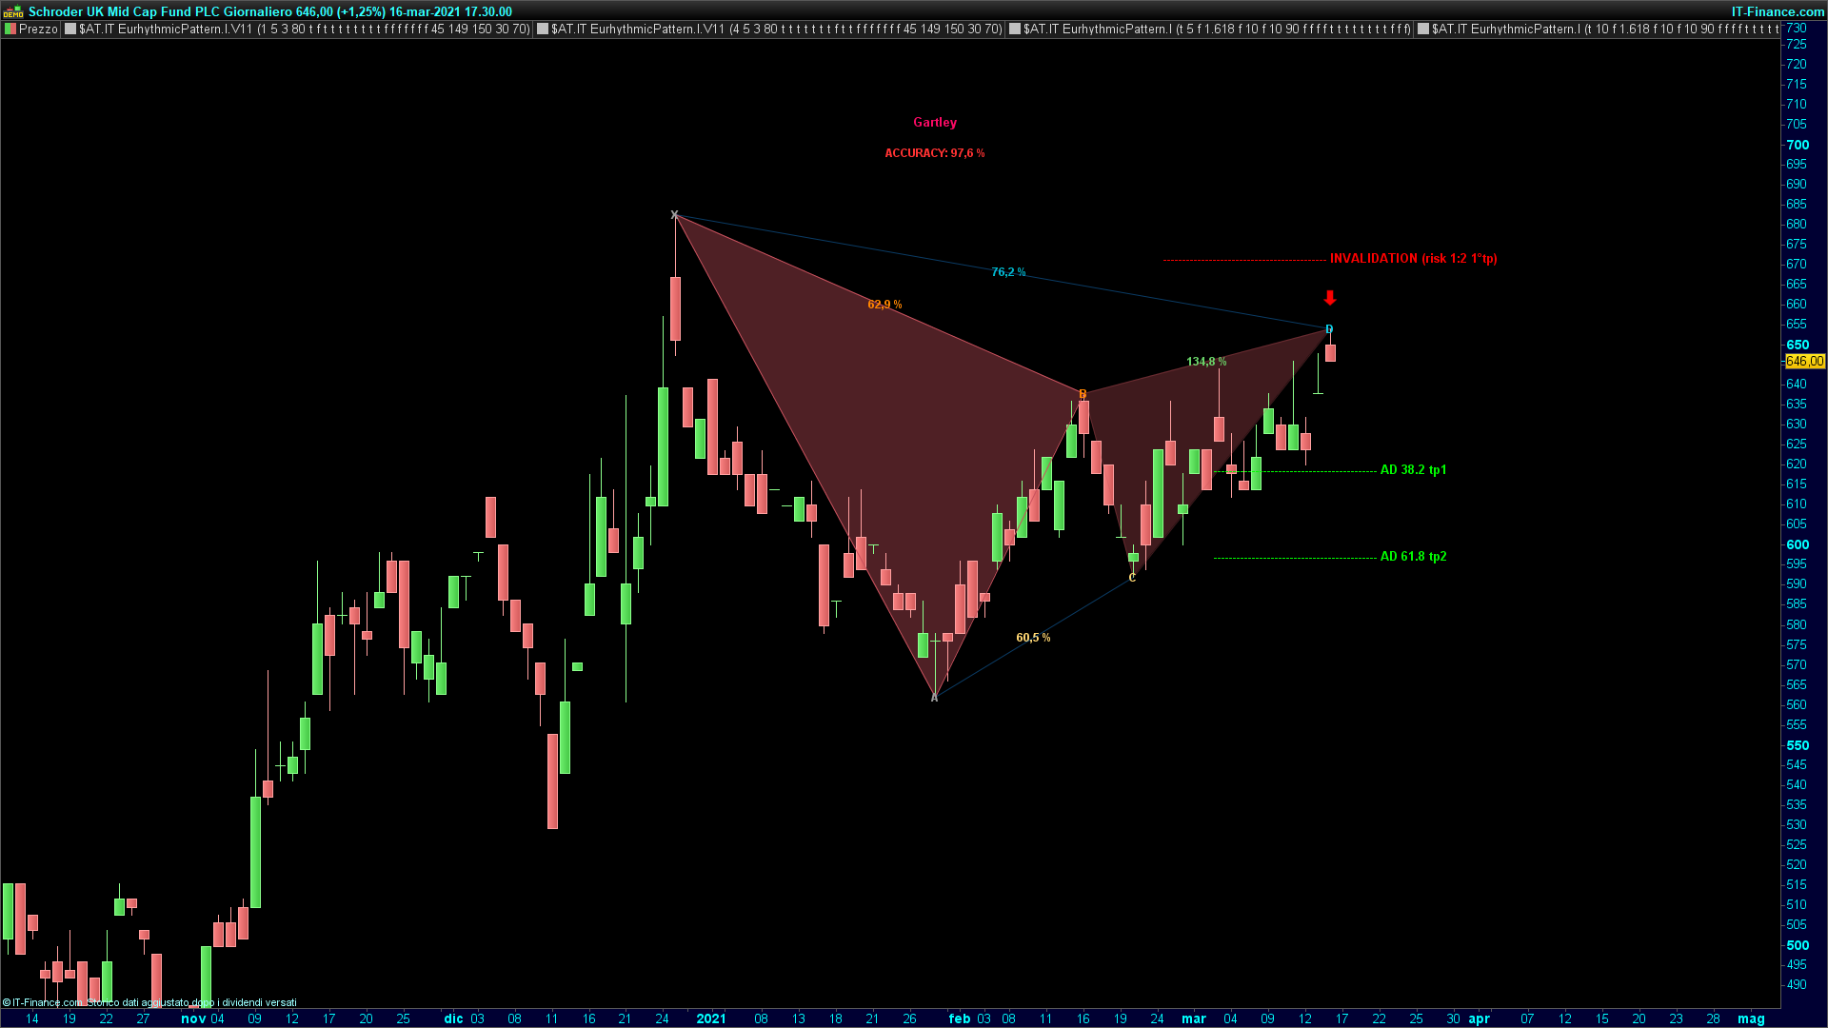
Task: Open the IT-Finance.com link at top right
Action: tap(1777, 11)
